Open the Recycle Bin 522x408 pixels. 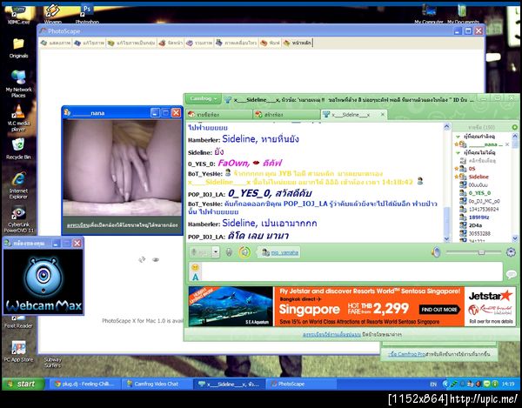(x=18, y=149)
